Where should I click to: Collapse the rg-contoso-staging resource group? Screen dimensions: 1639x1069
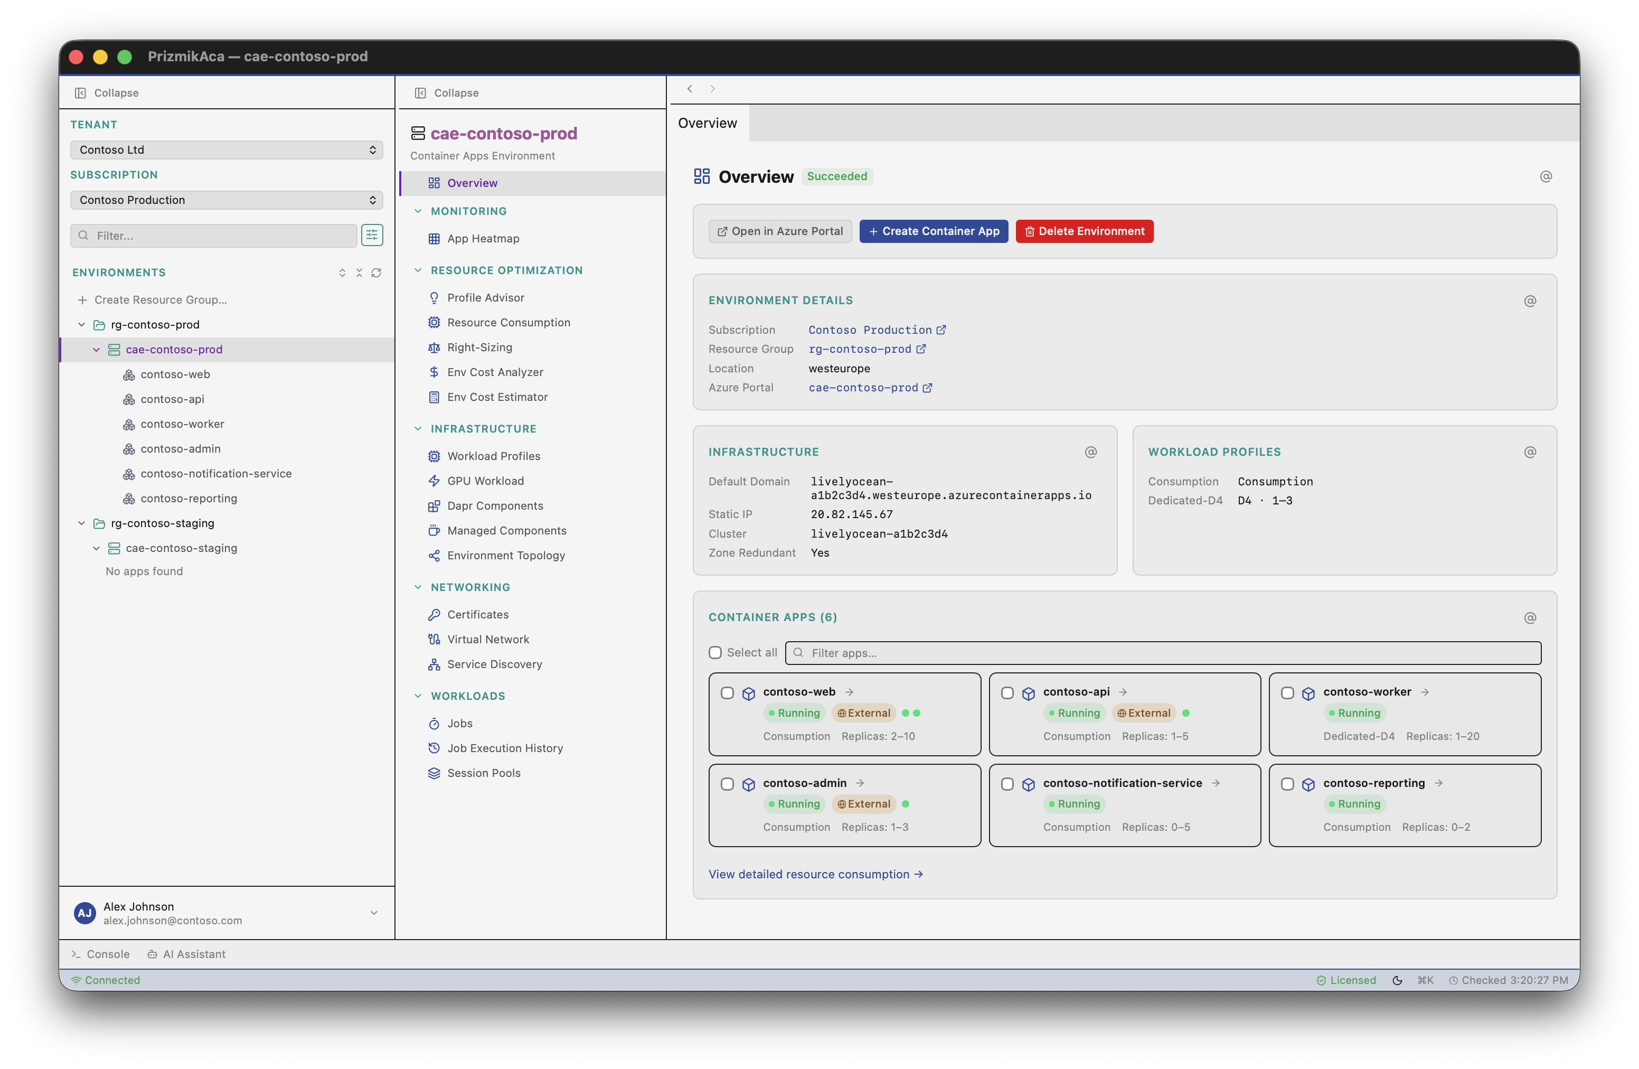click(81, 523)
